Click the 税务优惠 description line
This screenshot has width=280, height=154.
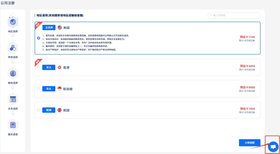click(x=86, y=36)
